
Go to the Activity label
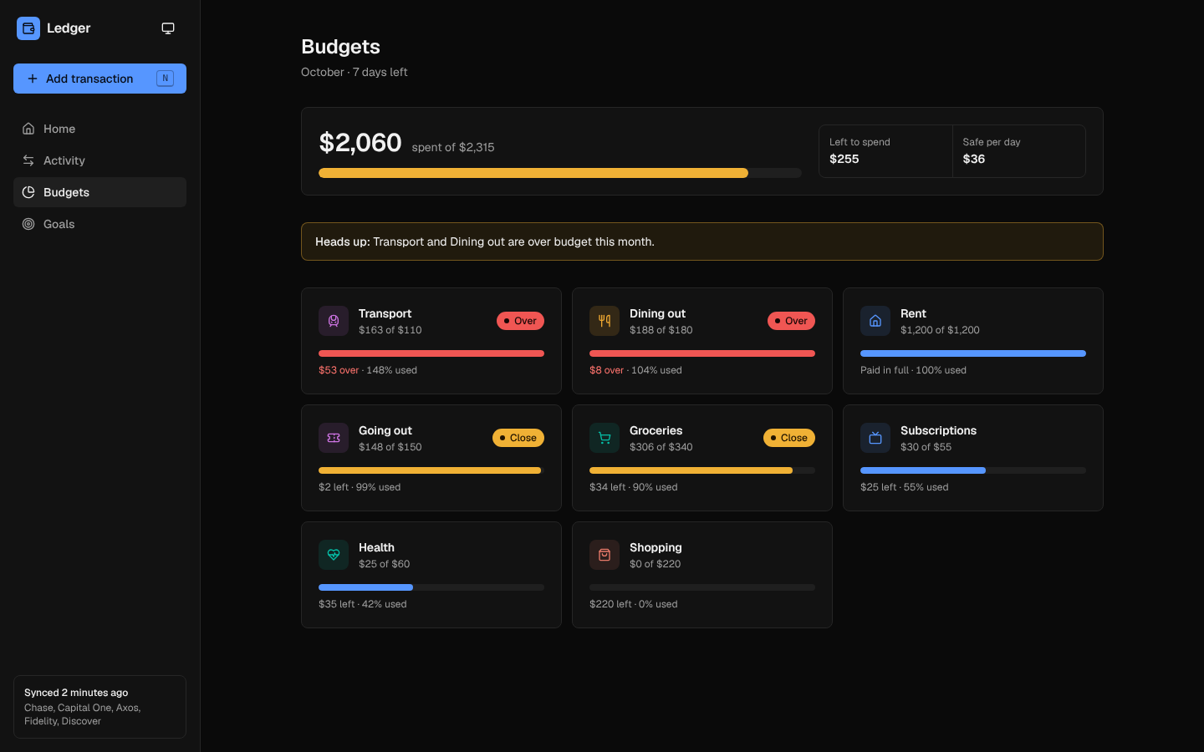[64, 160]
